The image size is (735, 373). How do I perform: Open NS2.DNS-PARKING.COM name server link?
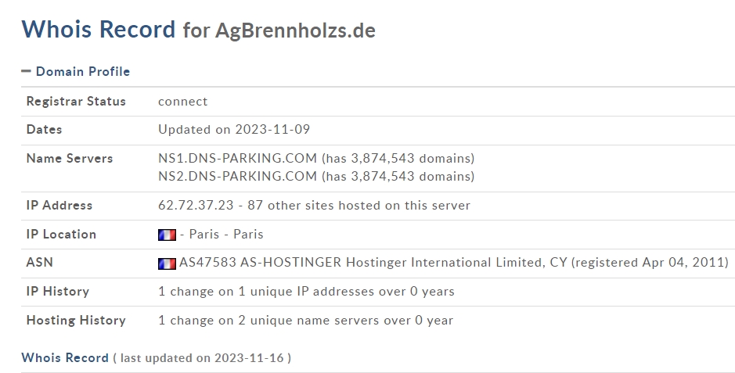click(238, 176)
